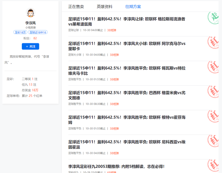Image resolution: width=222 pixels, height=173 pixels.
Task: Click 总奖金 18万 stat
Action: 30,90
